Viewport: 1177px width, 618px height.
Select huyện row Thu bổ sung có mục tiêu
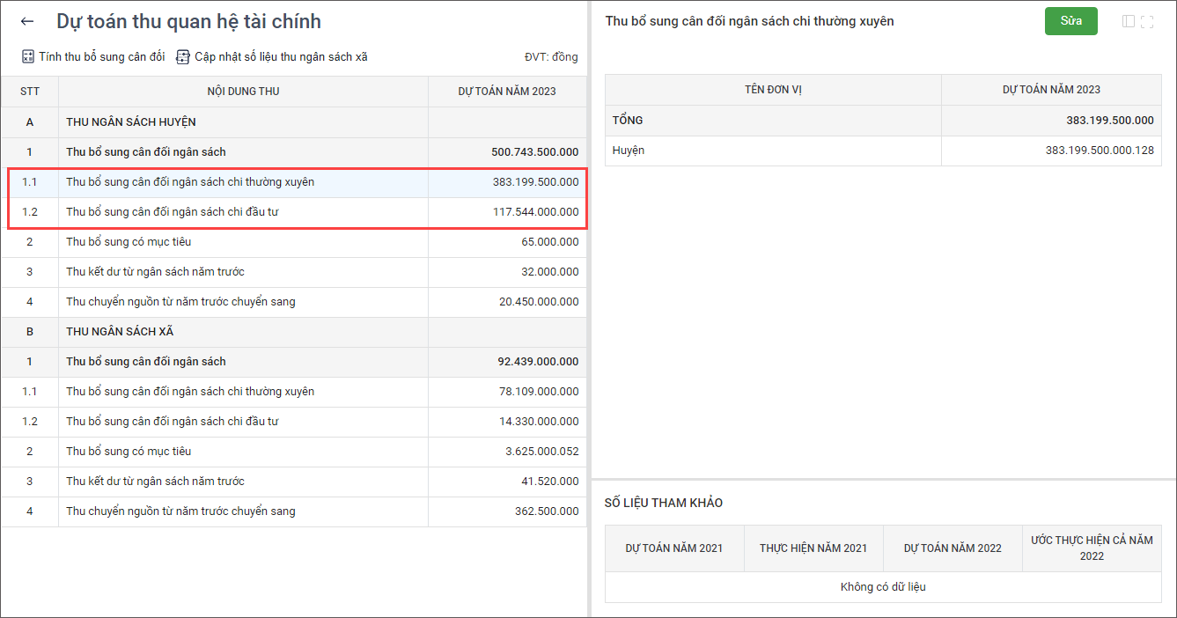click(x=129, y=242)
